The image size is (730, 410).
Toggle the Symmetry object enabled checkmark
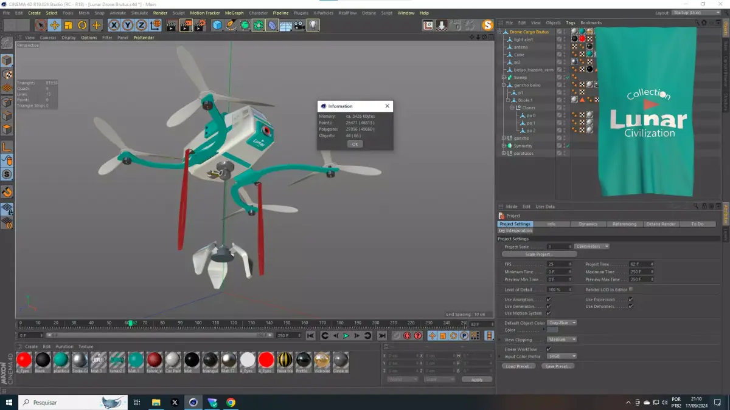[x=566, y=146]
